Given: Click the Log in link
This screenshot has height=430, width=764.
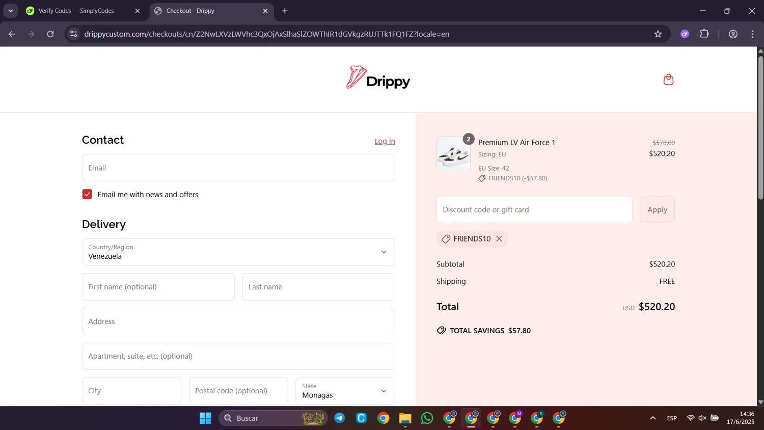Looking at the screenshot, I should (x=385, y=141).
